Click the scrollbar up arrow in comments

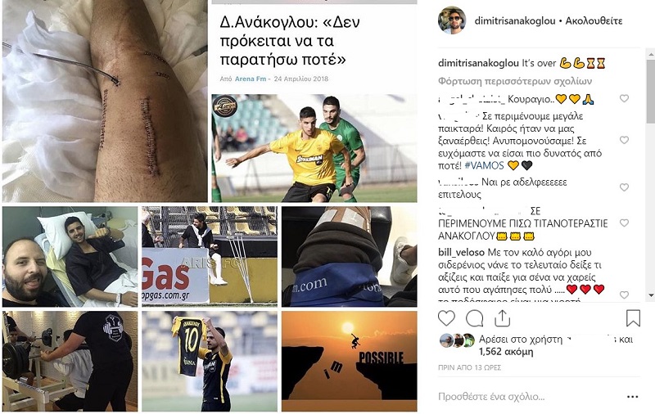(x=651, y=54)
